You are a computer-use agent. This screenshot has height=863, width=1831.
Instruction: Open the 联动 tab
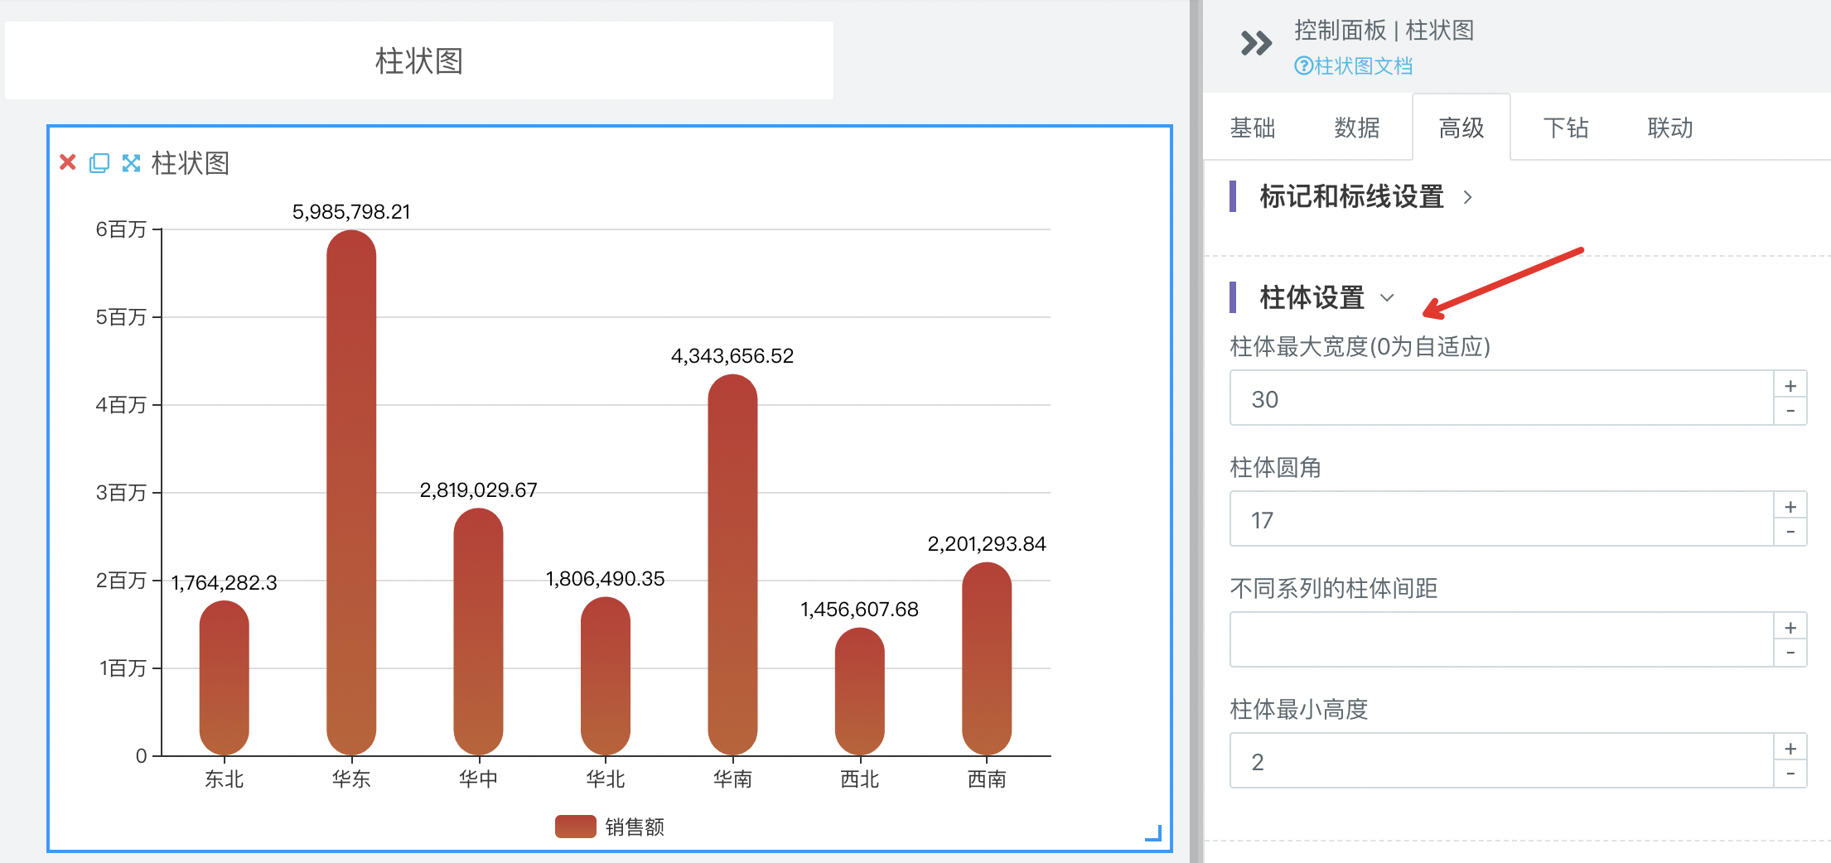[1670, 128]
